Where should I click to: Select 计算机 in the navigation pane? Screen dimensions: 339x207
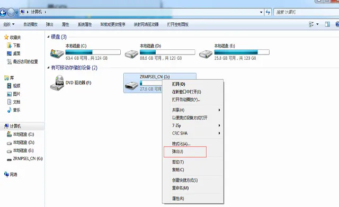point(13,126)
